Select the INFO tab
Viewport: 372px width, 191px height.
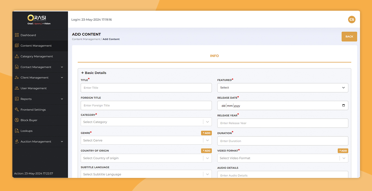pos(214,56)
